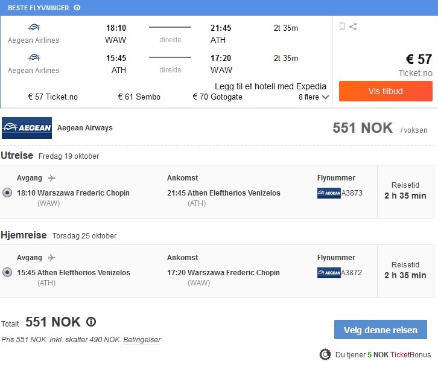Expand the 8 flere offers dropdown
Viewport: 438px width, 373px height.
tap(313, 97)
